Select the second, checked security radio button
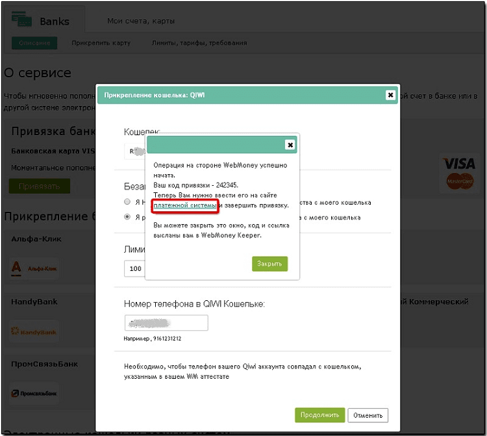Image resolution: width=487 pixels, height=436 pixels. point(127,216)
